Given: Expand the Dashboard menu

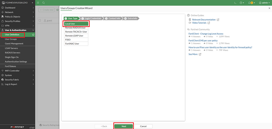Looking at the screenshot, I should coord(17,8).
